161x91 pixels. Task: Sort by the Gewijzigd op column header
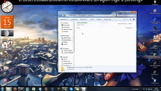(129, 28)
